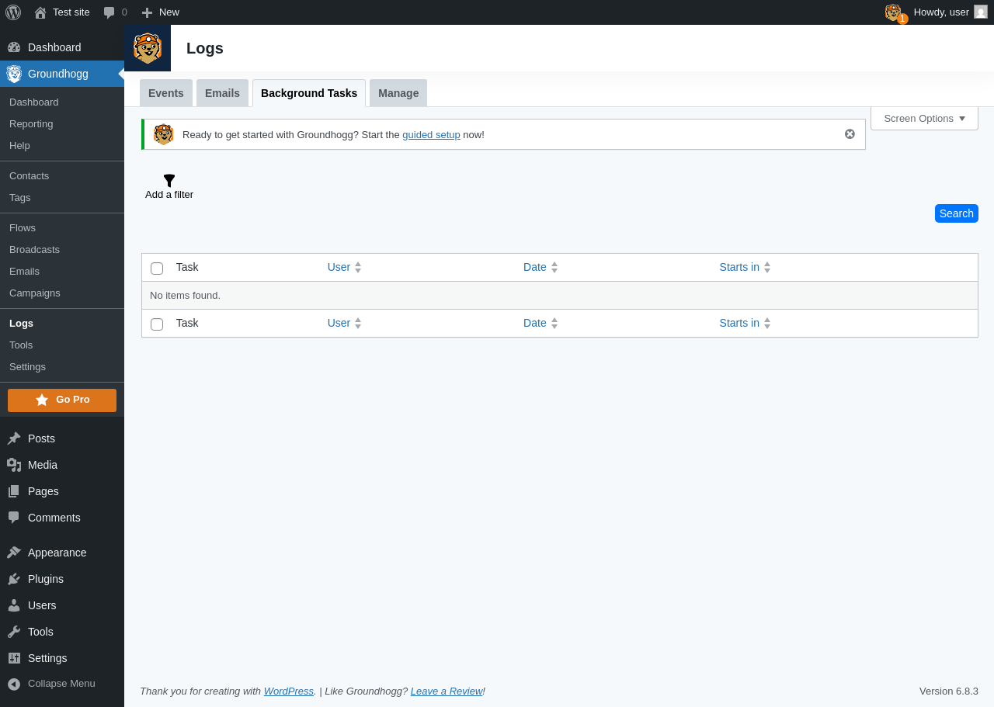Click the star icon on Go Pro

coord(42,400)
